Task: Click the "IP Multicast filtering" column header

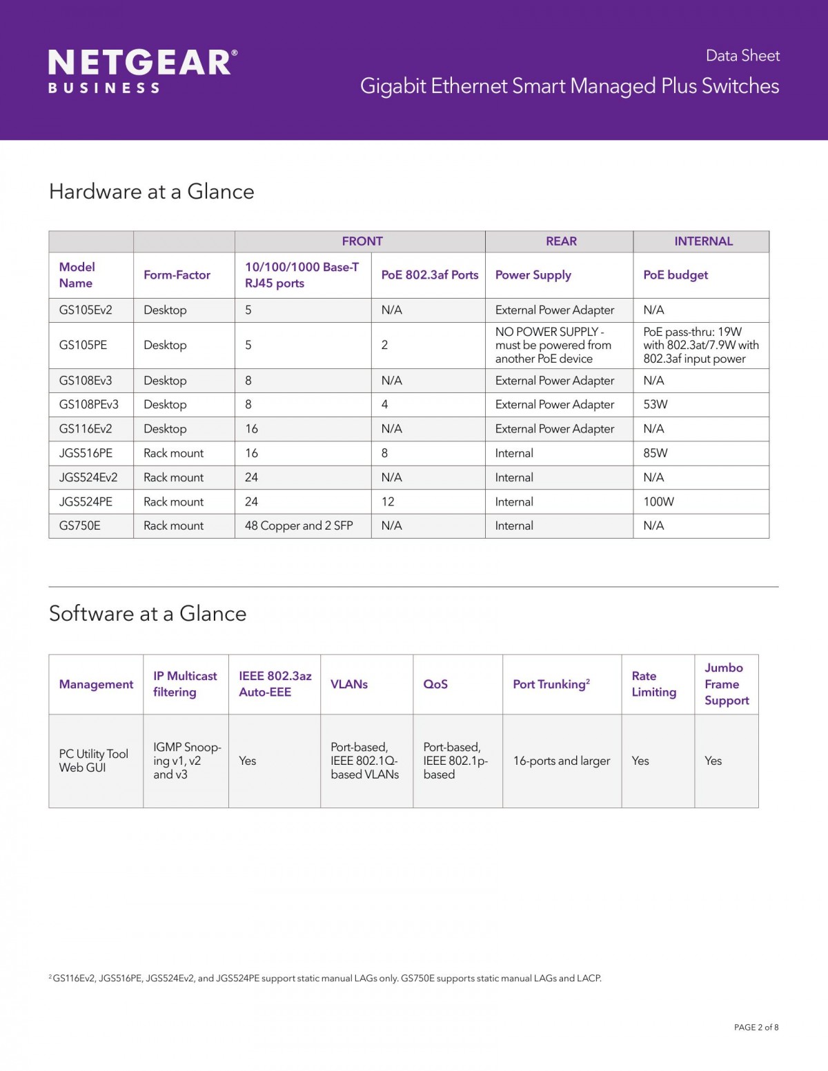Action: point(185,684)
